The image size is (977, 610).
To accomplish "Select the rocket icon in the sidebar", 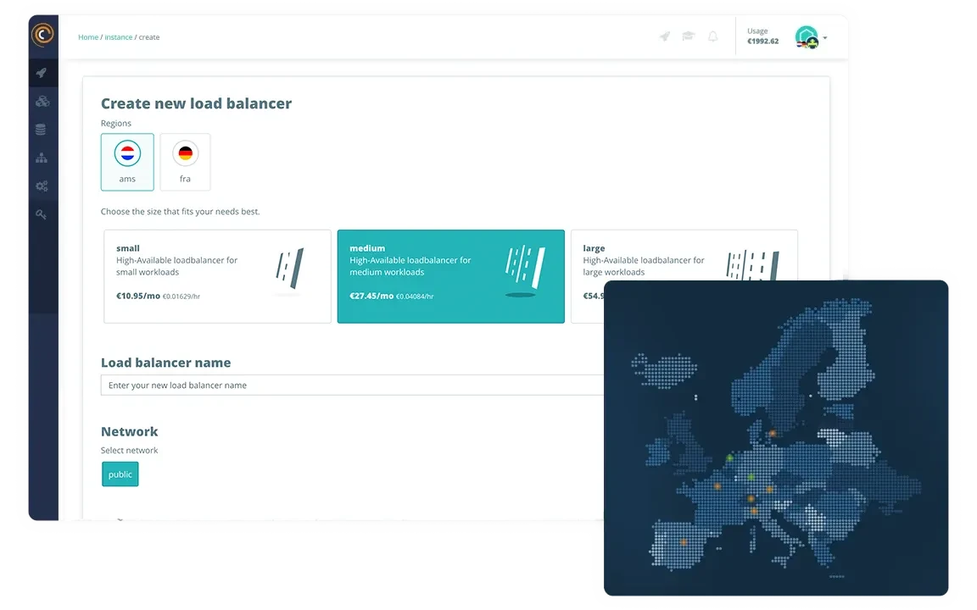I will tap(42, 72).
